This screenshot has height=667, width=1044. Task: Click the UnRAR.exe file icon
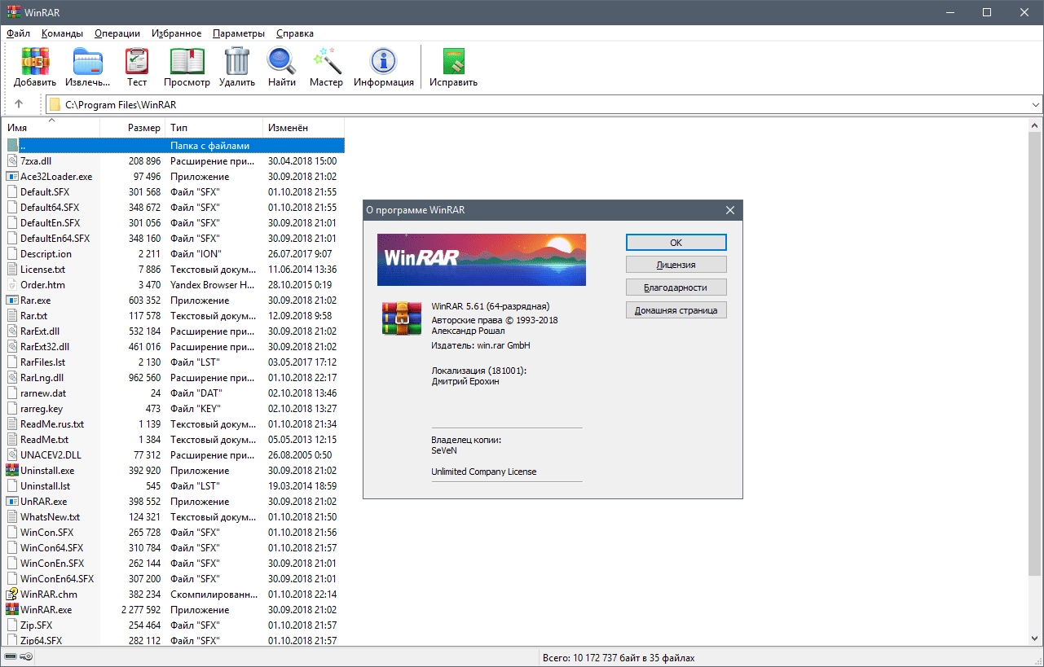coord(12,501)
